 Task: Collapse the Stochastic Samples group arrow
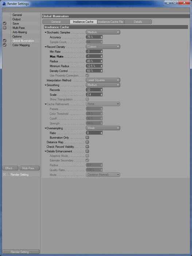coord(46,33)
